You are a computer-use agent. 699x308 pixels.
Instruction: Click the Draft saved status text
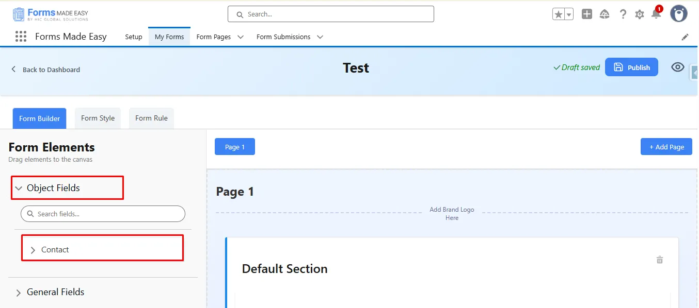click(x=577, y=67)
